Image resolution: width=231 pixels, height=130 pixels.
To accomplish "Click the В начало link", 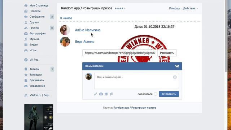I will (66, 18).
